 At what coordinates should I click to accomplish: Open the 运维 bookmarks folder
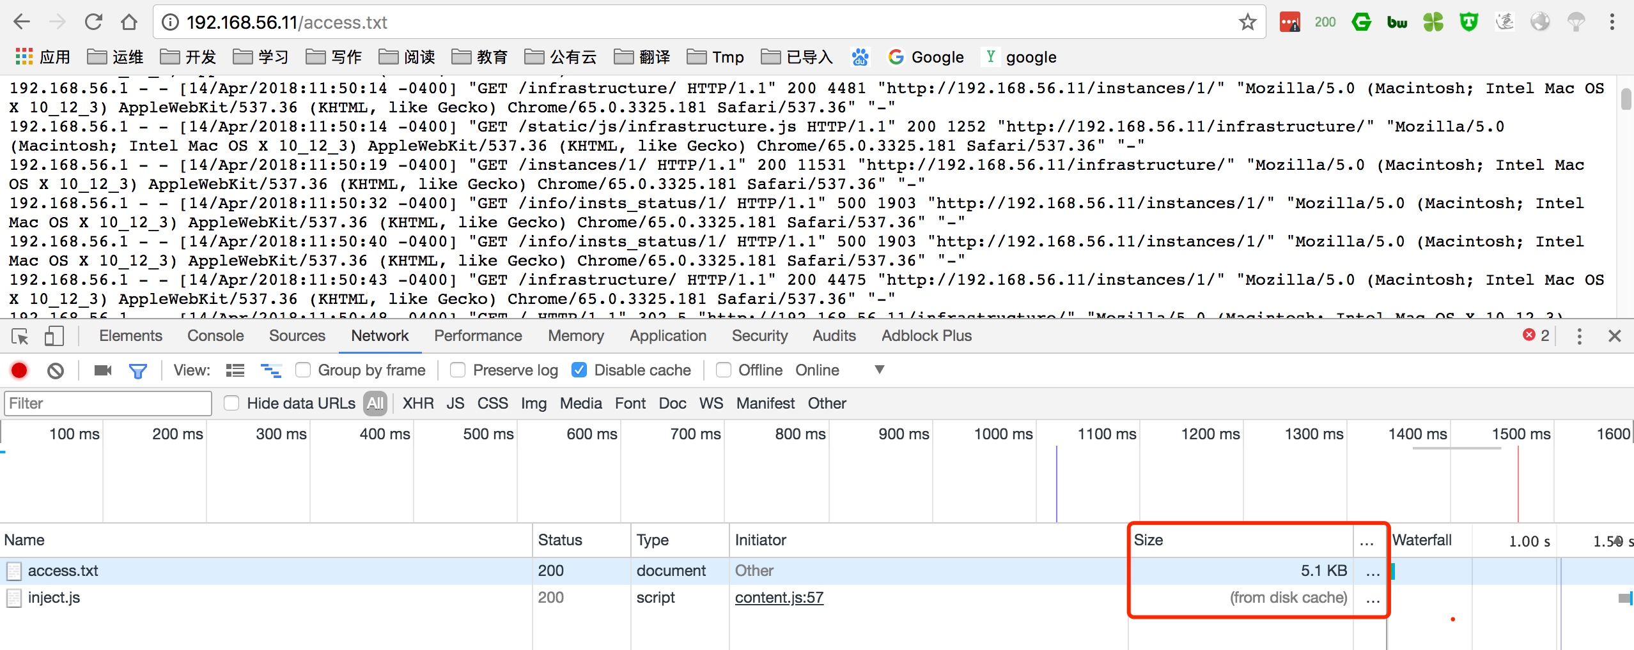pos(115,57)
